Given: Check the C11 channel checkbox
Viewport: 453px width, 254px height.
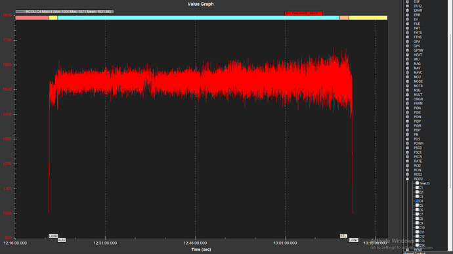Looking at the screenshot, I should point(417,232).
